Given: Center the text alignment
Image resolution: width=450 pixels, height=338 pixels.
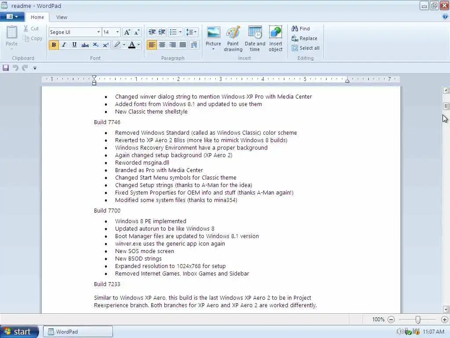Looking at the screenshot, I should click(x=162, y=45).
